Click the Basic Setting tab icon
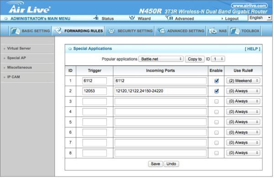 (x=16, y=31)
